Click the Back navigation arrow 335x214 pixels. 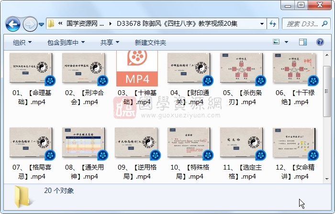(13, 24)
